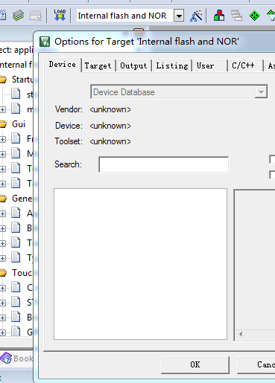
Task: Switch to the Listing tab
Action: pos(172,65)
